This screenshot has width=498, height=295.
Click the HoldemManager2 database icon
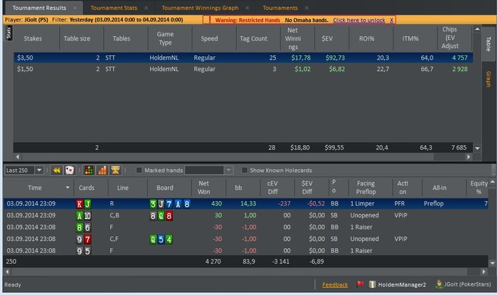[x=372, y=284]
